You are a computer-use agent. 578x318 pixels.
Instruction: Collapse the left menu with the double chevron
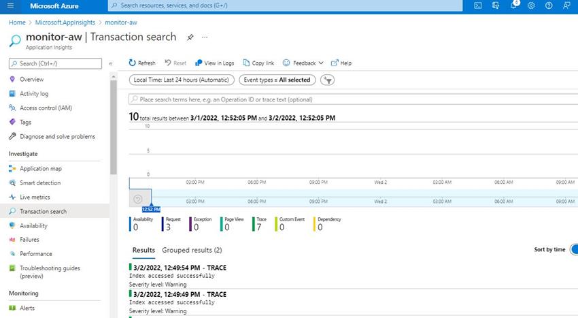(x=111, y=63)
